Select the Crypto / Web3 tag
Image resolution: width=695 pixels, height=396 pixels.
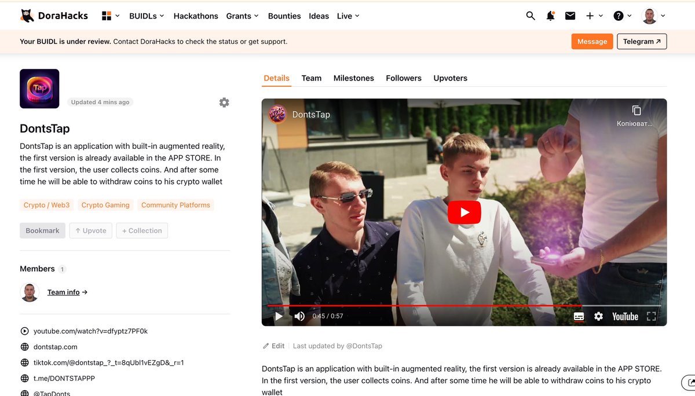pos(46,205)
